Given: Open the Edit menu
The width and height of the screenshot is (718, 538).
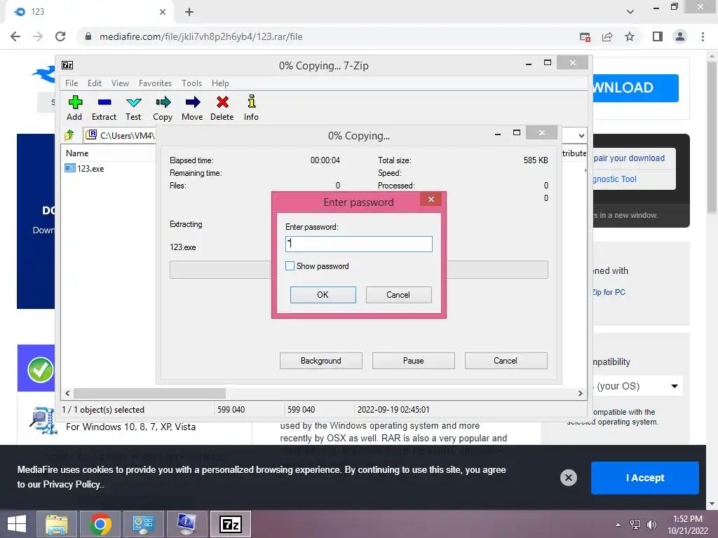Looking at the screenshot, I should coord(95,83).
